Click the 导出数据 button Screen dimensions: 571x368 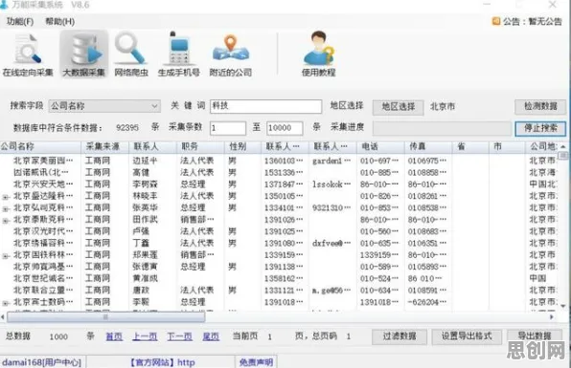[535, 336]
